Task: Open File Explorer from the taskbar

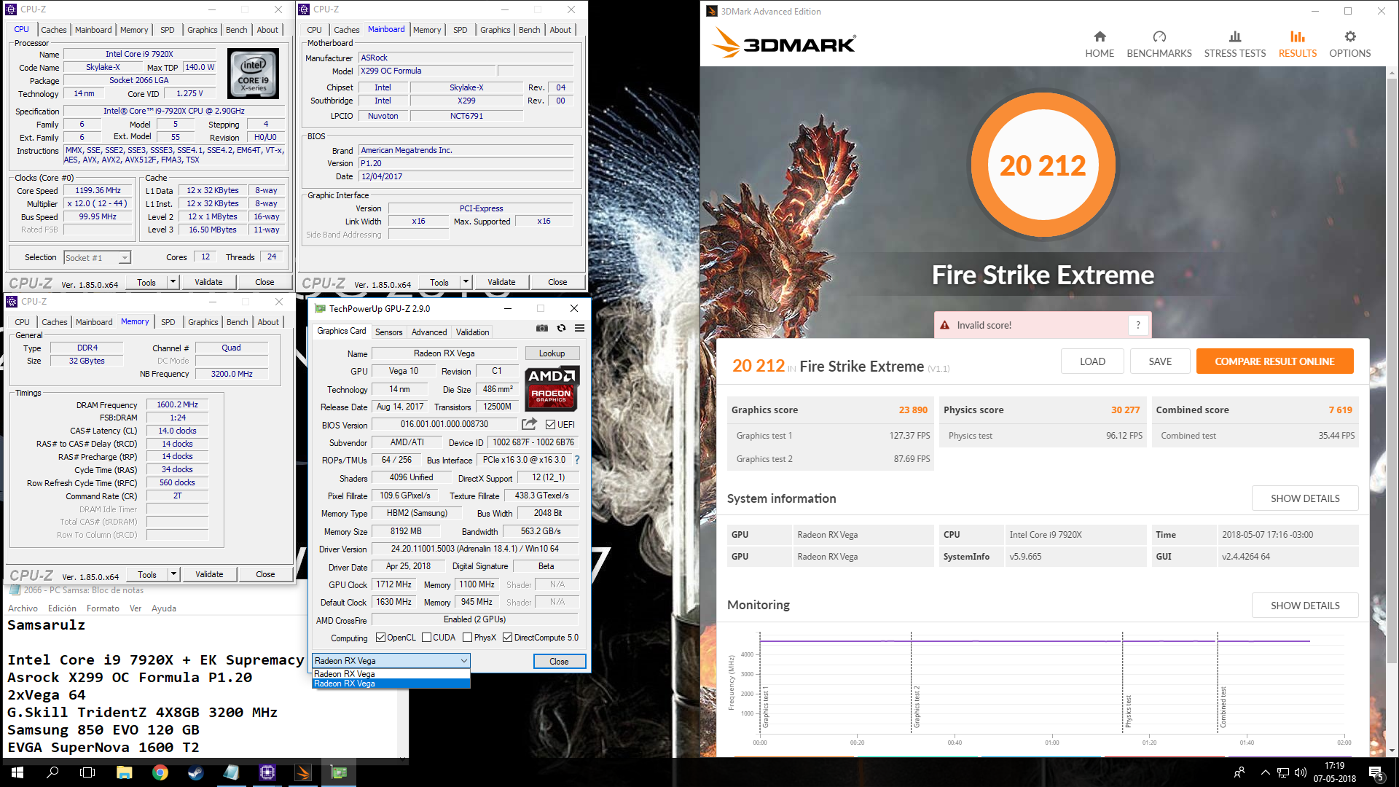Action: click(124, 772)
